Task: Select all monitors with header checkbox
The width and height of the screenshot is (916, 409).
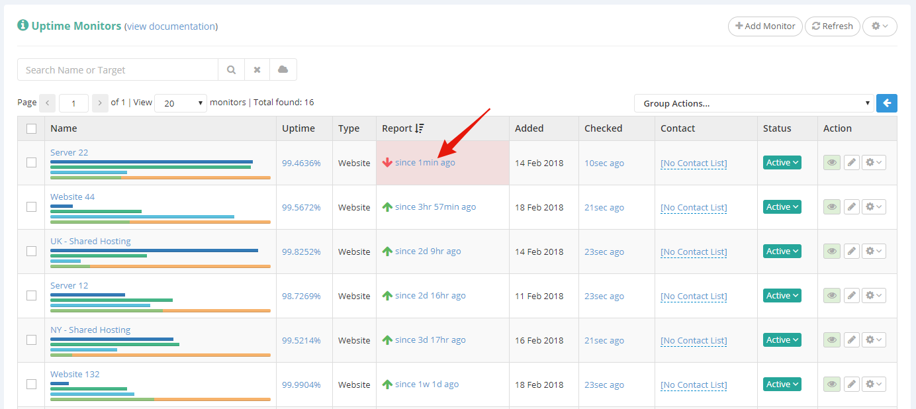Action: click(x=31, y=128)
